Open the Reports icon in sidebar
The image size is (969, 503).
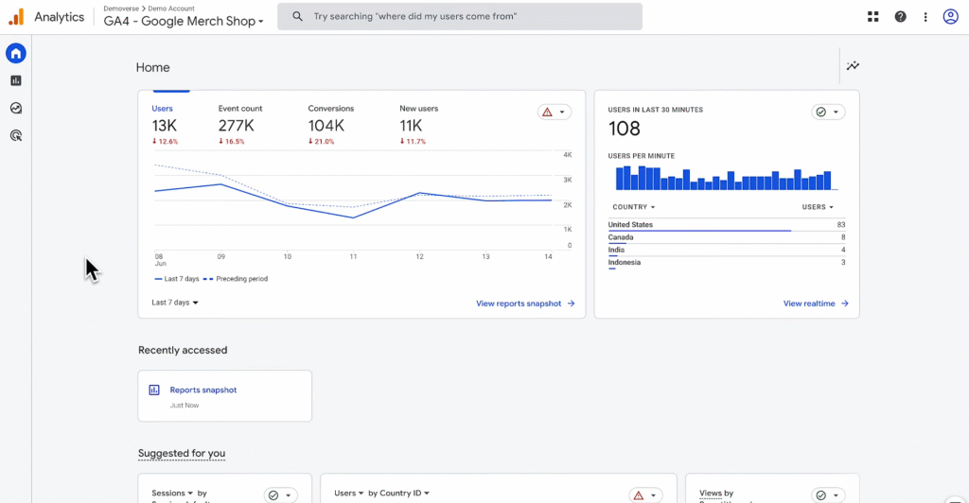[16, 81]
